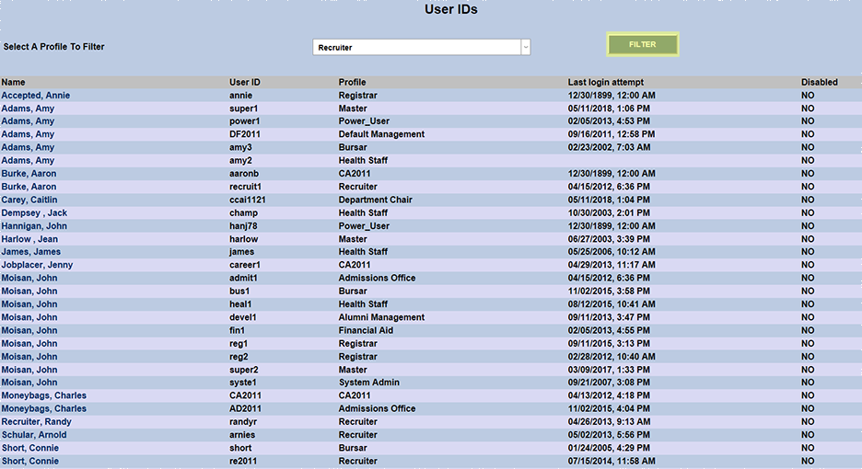Click the green FILTER button

(643, 44)
